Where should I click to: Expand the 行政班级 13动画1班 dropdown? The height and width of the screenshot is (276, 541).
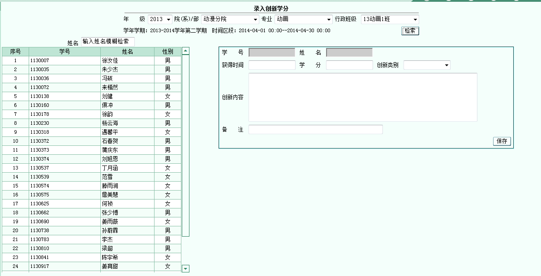click(x=390, y=19)
